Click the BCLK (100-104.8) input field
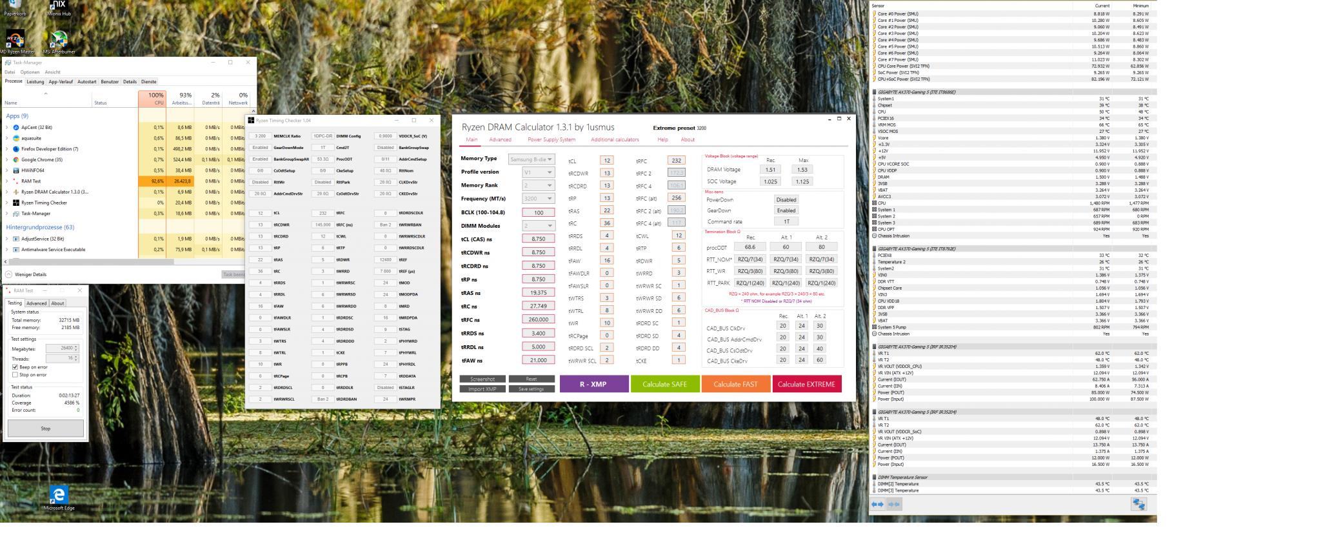1321x553 pixels. (x=539, y=212)
